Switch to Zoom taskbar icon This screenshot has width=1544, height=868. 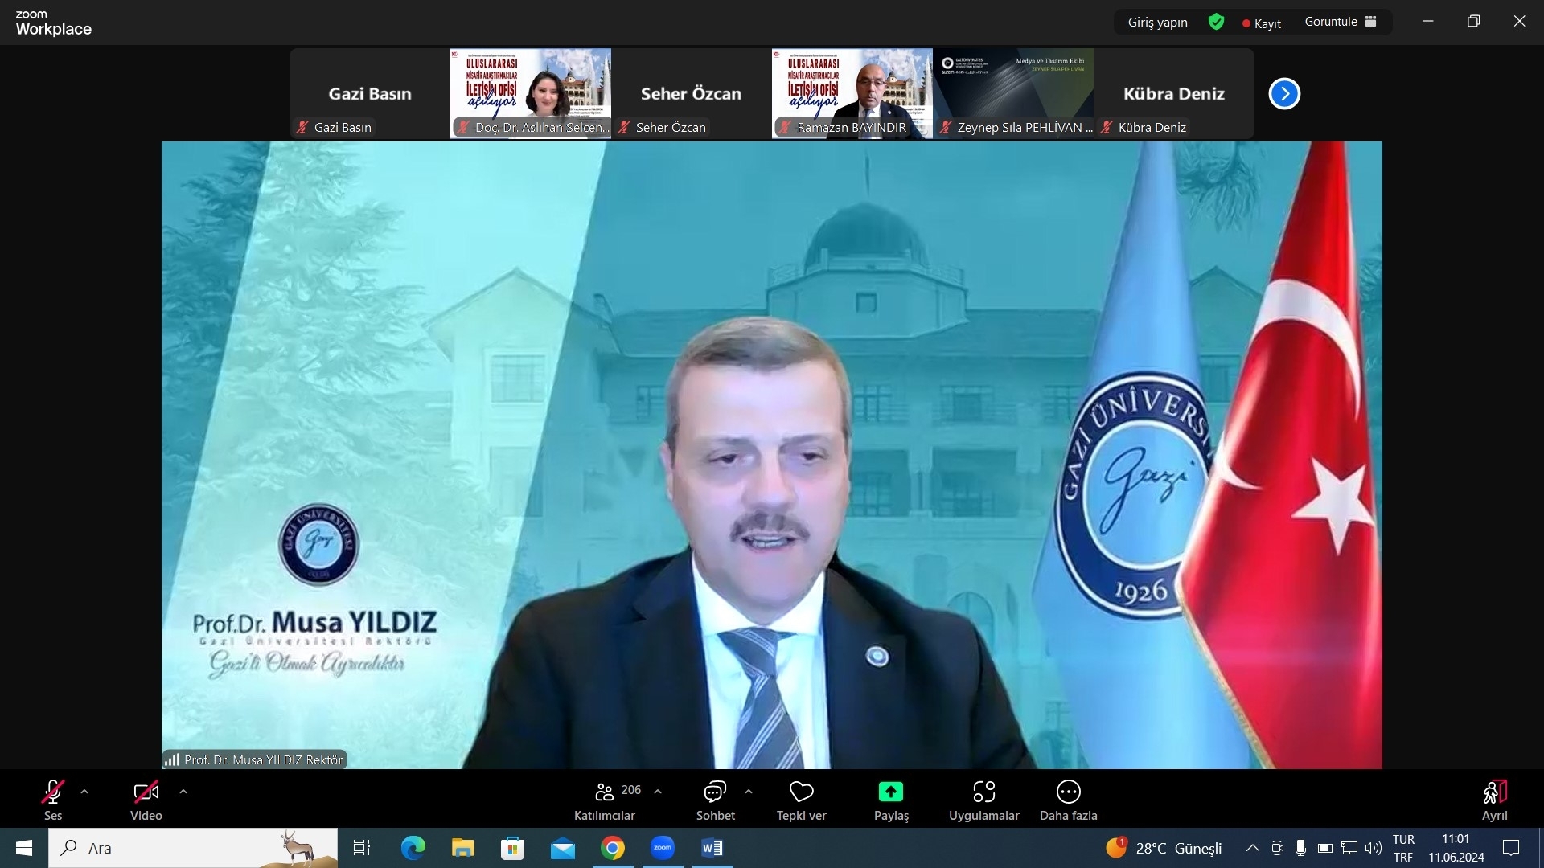coord(663,848)
